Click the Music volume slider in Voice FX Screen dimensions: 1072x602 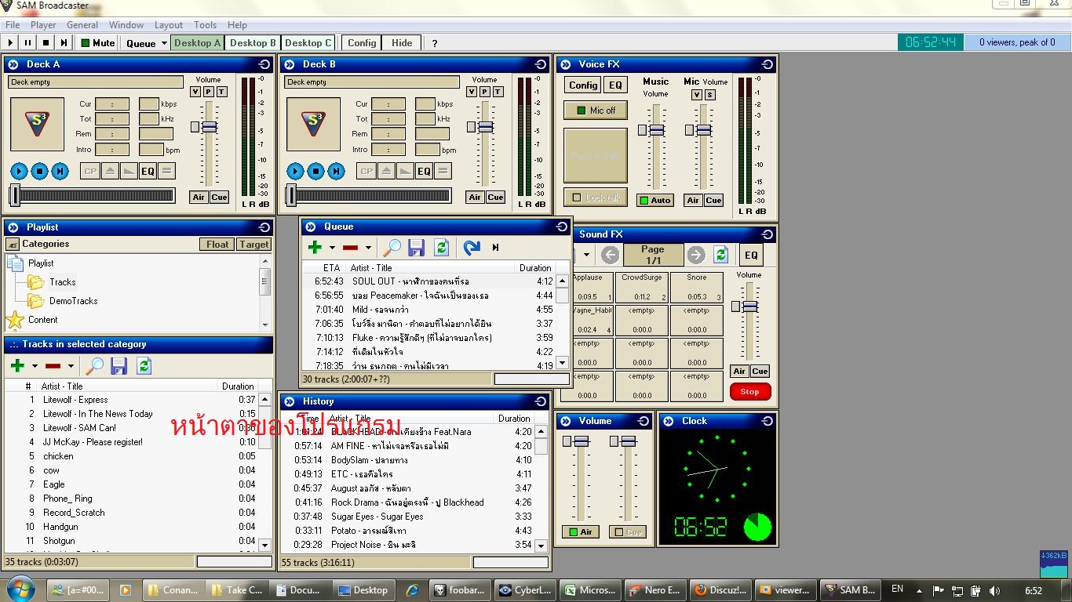pyautogui.click(x=656, y=130)
